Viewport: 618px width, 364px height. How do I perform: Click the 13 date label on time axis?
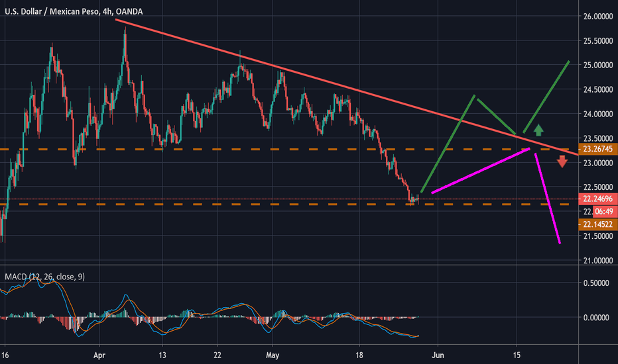tap(162, 355)
